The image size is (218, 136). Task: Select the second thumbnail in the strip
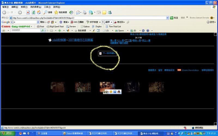pos(83,87)
